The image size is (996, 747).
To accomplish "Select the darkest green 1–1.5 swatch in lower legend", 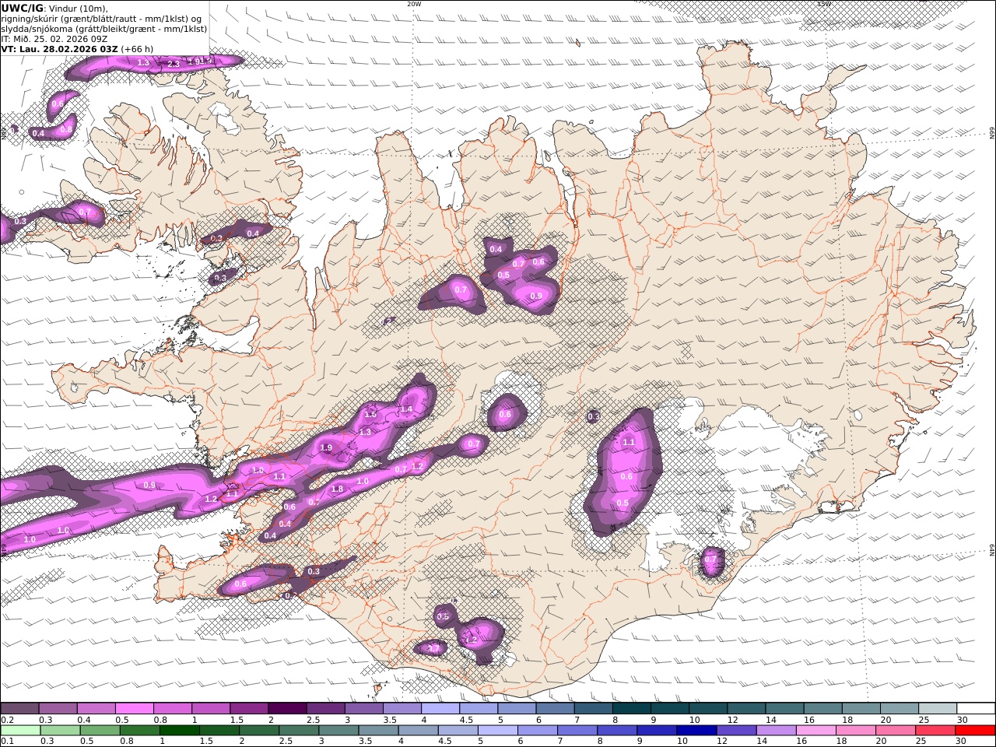I will pyautogui.click(x=180, y=731).
